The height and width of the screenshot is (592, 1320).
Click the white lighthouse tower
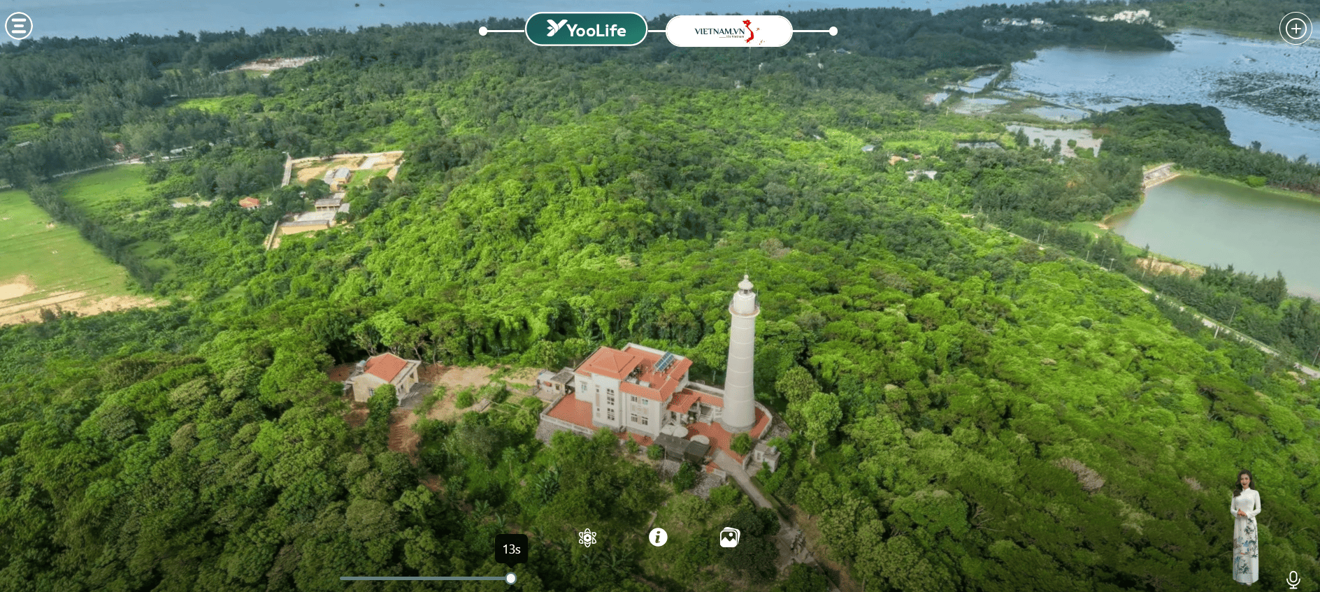(741, 356)
